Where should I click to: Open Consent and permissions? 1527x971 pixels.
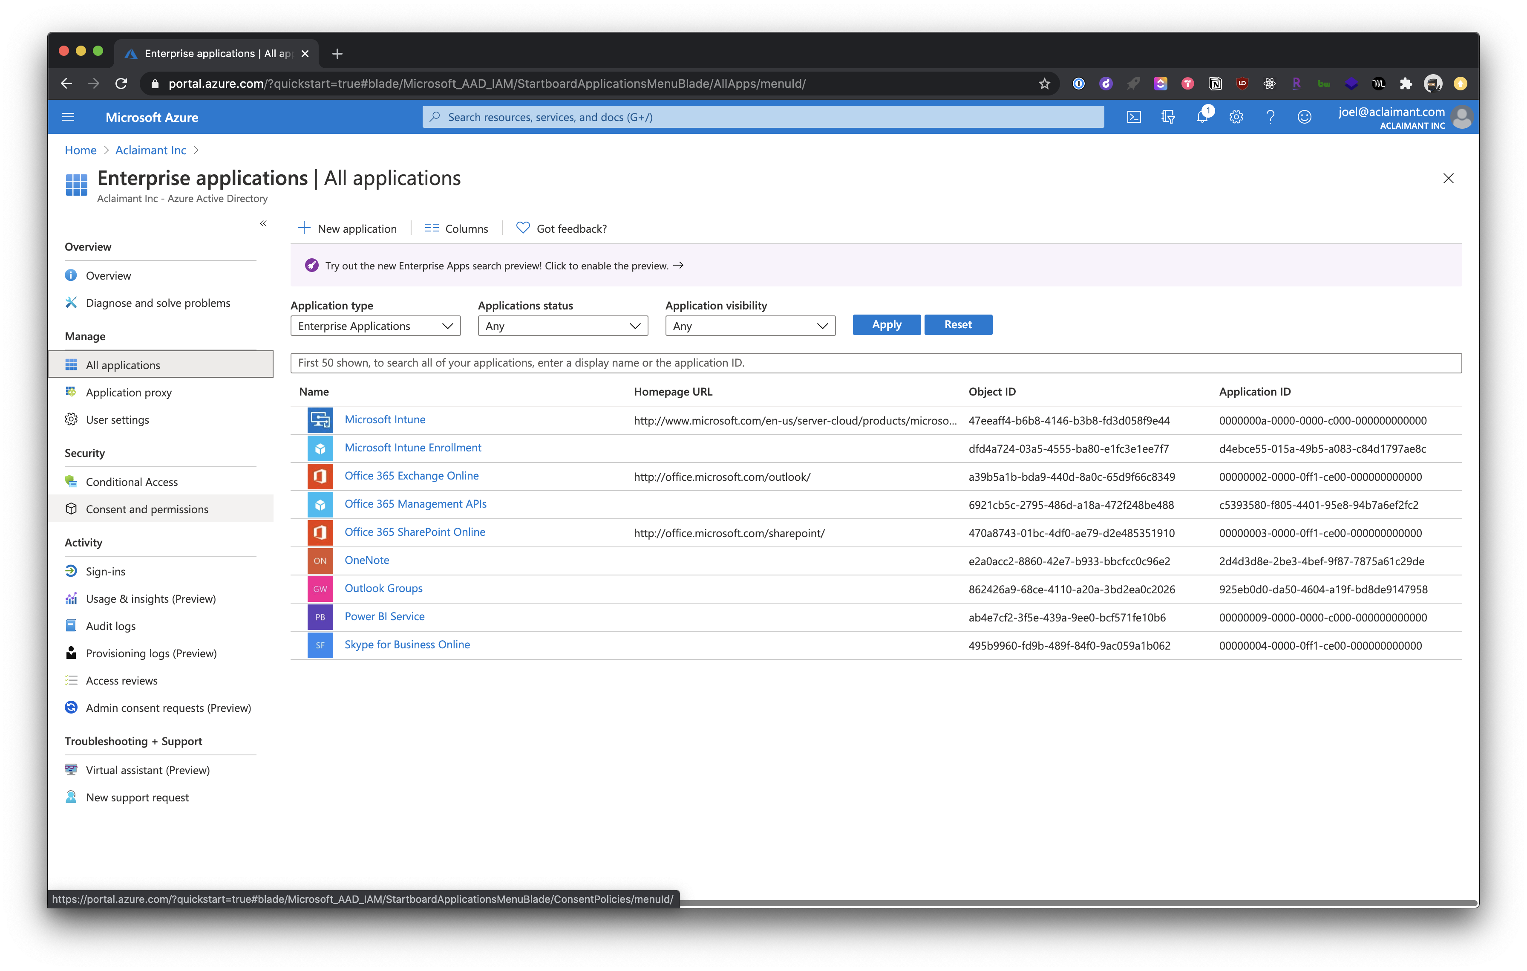pyautogui.click(x=161, y=509)
